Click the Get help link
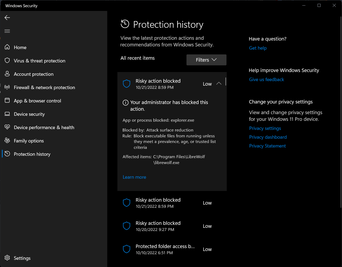 click(258, 48)
